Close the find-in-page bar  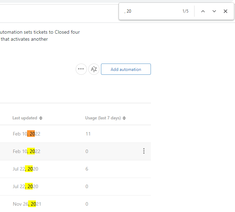(226, 11)
